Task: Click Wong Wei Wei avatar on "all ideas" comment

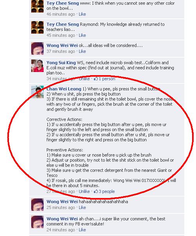Action: point(37,49)
